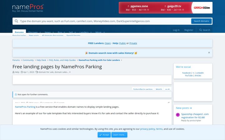The width and height of the screenshot is (225, 140).
Task: Select the Forums tab
Action: [x=19, y=32]
